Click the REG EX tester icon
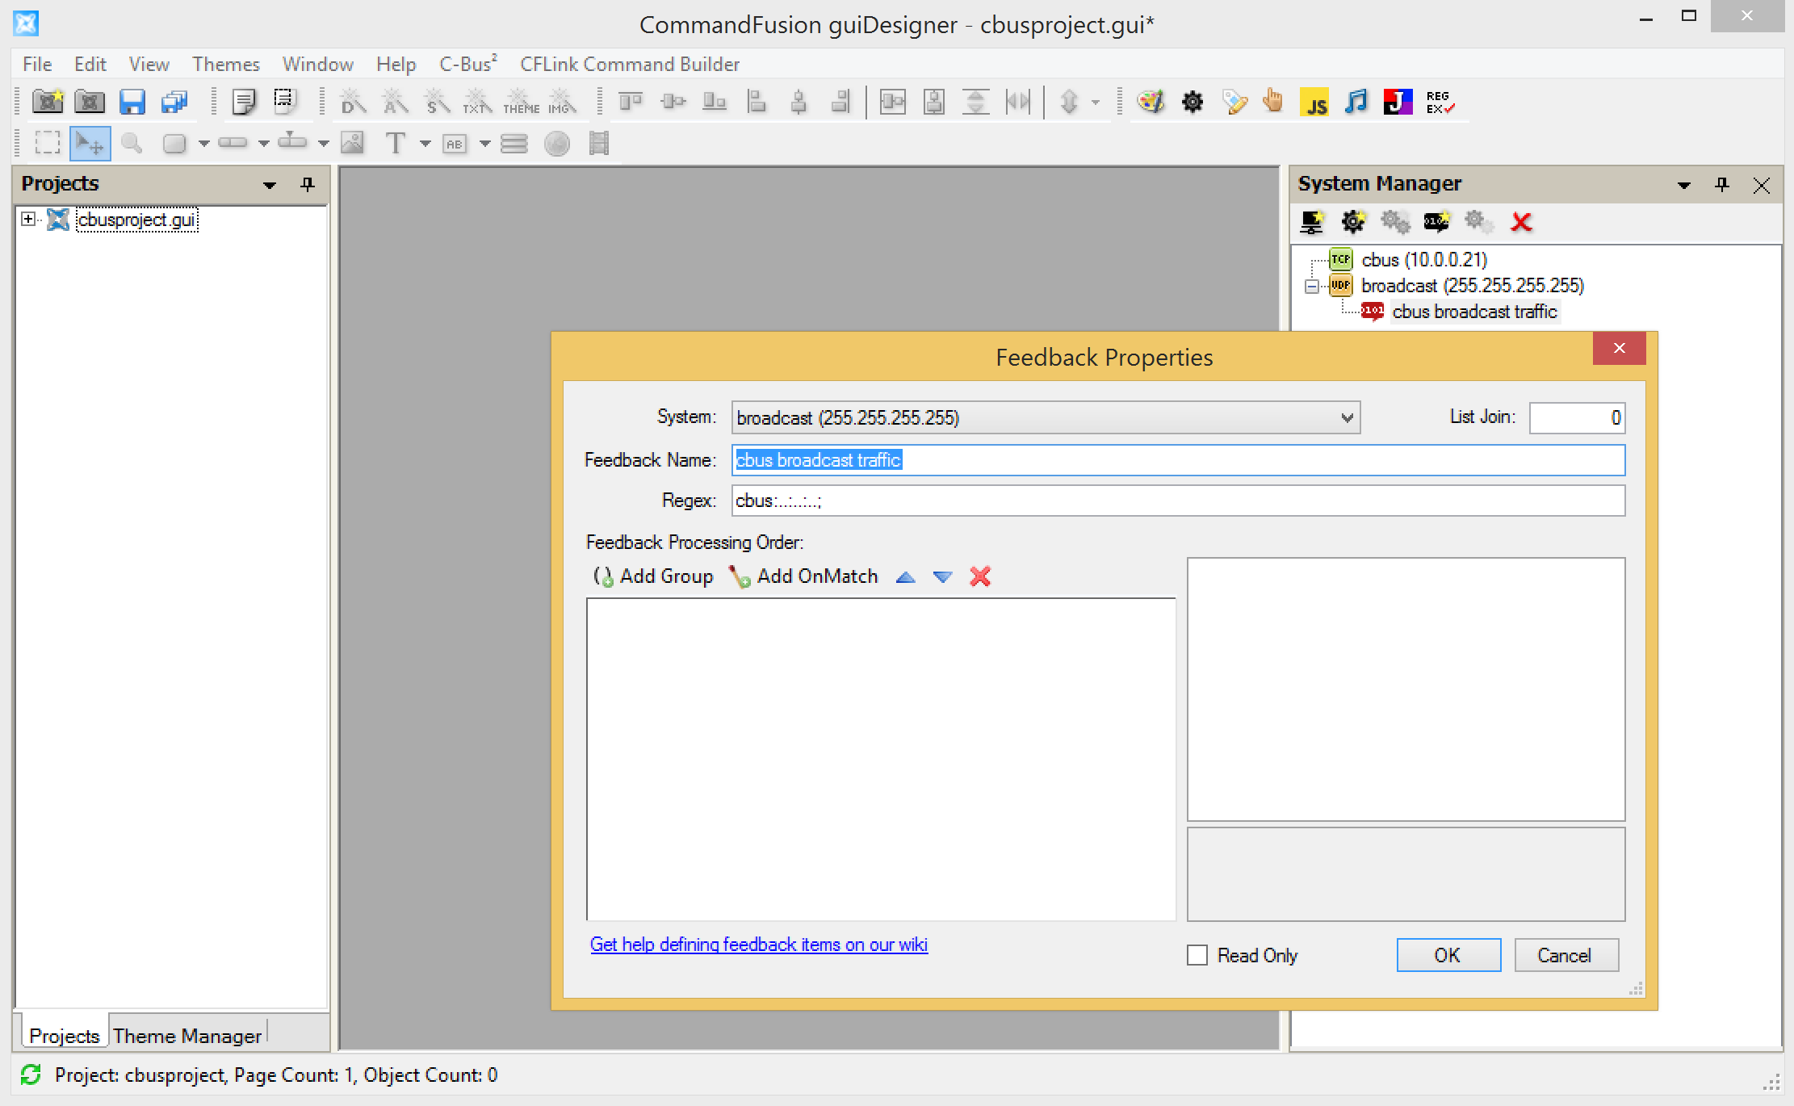Image resolution: width=1794 pixels, height=1106 pixels. click(x=1440, y=103)
